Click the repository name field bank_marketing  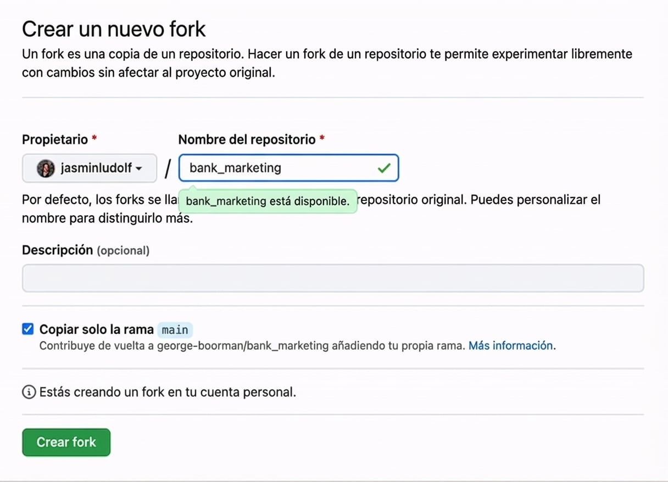[x=288, y=168]
